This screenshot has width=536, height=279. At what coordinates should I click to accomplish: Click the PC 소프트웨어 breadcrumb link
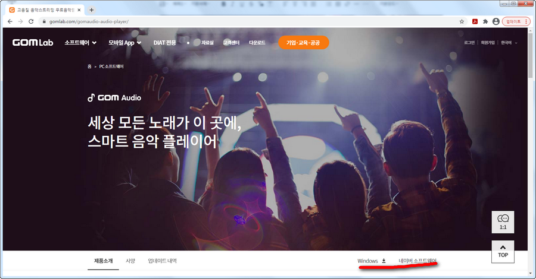pyautogui.click(x=111, y=66)
